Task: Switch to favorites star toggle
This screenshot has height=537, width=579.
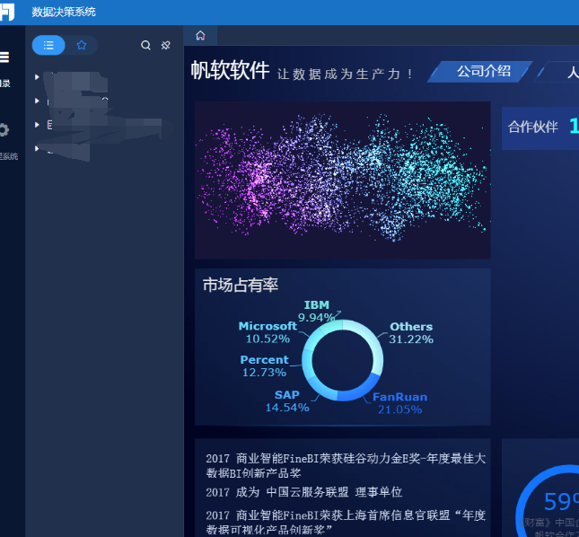Action: (82, 45)
